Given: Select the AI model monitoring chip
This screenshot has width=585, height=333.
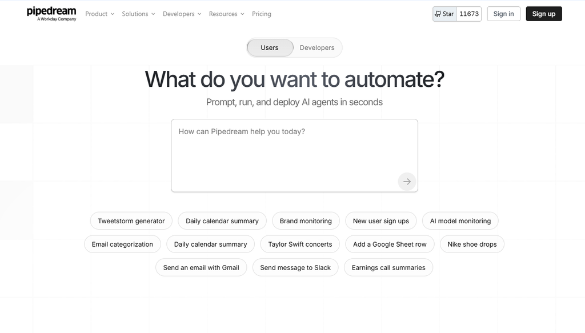Looking at the screenshot, I should [460, 220].
